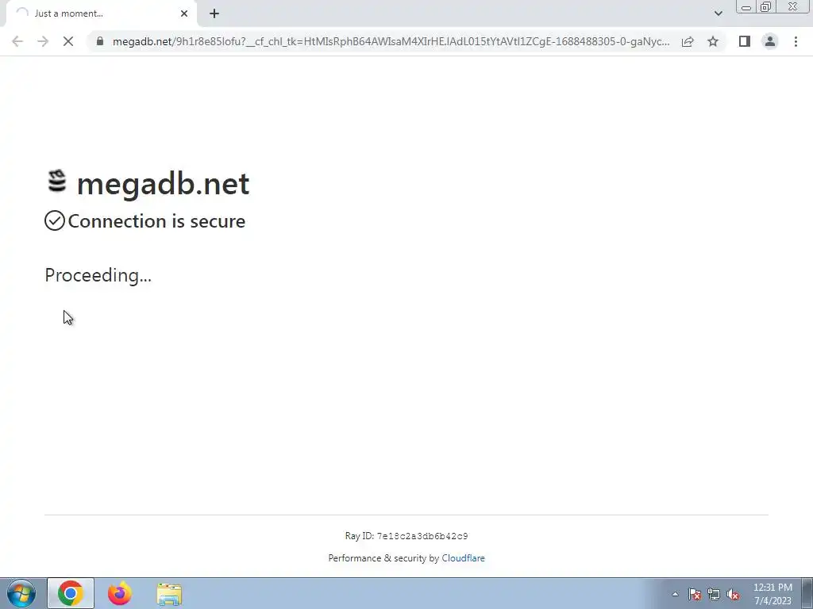
Task: Select the 'Just a moment...' tab
Action: click(x=102, y=13)
